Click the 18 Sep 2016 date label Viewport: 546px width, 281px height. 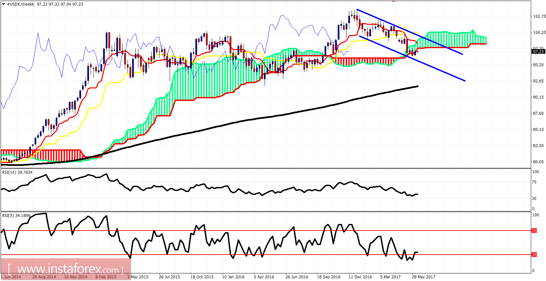point(329,277)
